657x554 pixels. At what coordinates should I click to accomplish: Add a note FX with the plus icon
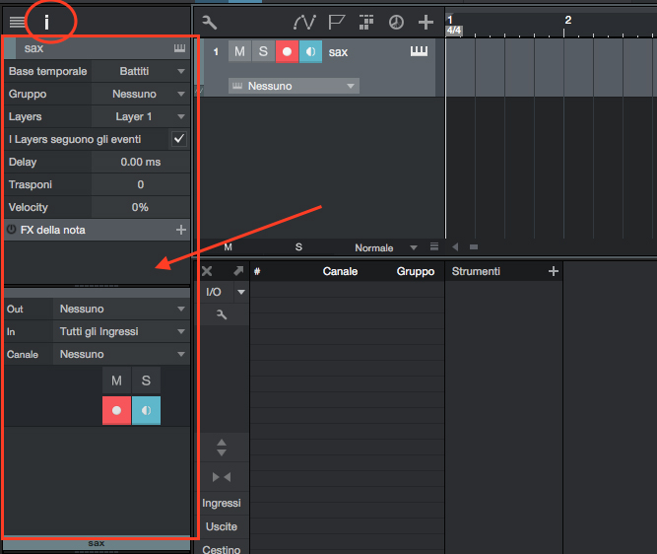(x=180, y=230)
